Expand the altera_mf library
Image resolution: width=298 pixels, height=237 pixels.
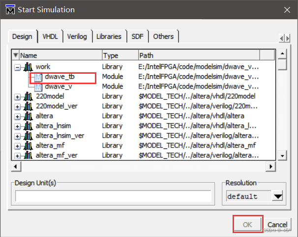click(x=17, y=147)
